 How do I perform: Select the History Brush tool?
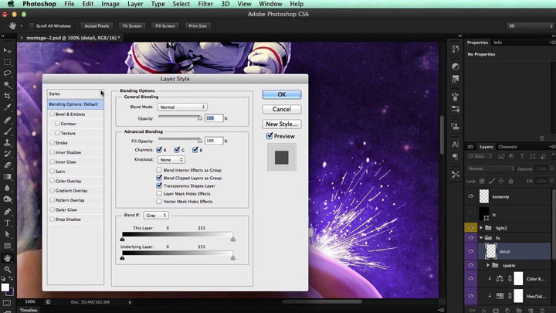[x=7, y=154]
